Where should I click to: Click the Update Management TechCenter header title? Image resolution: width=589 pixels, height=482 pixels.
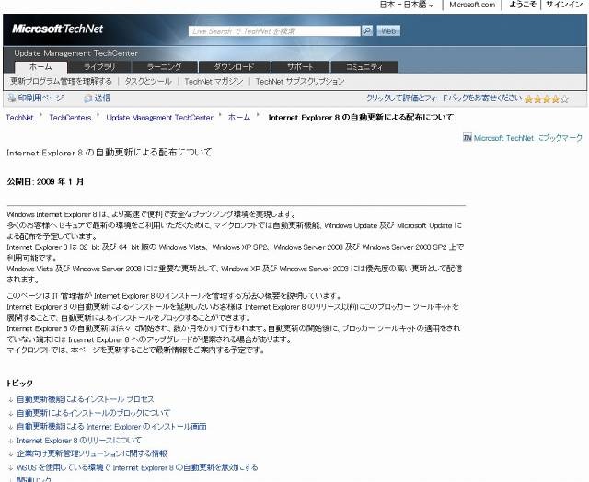(76, 53)
